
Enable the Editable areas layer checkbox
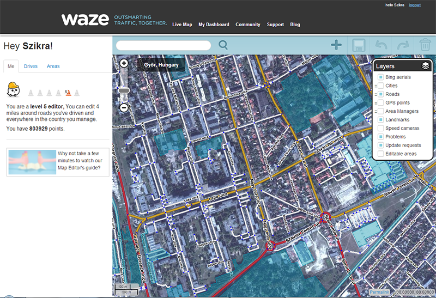(380, 154)
